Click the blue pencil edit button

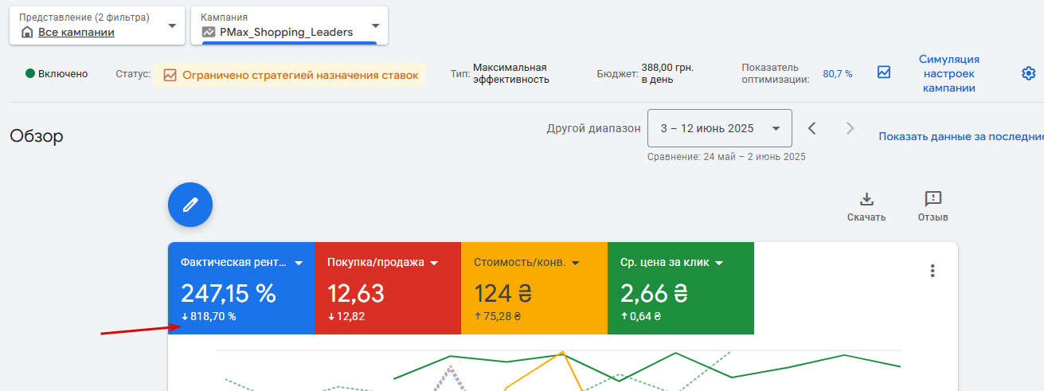click(190, 205)
